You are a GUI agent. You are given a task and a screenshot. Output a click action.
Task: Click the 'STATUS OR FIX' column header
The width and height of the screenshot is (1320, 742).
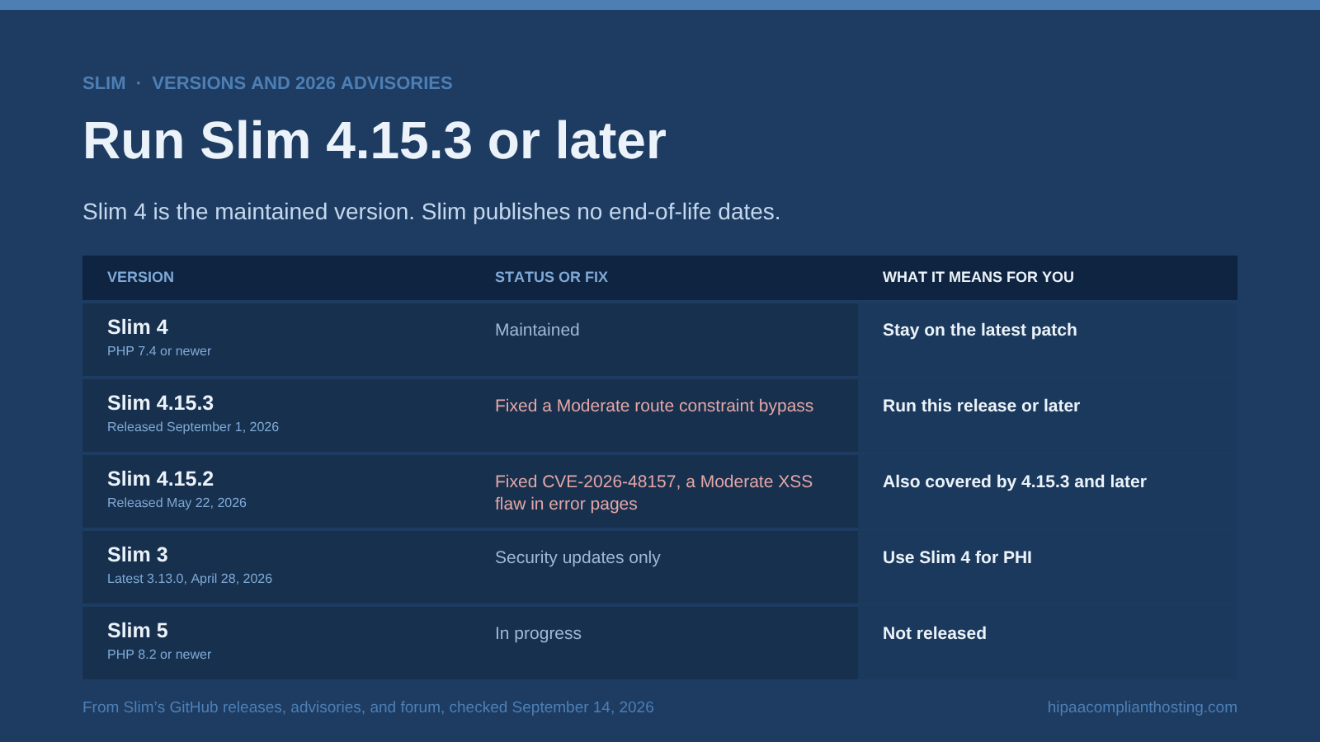point(551,277)
